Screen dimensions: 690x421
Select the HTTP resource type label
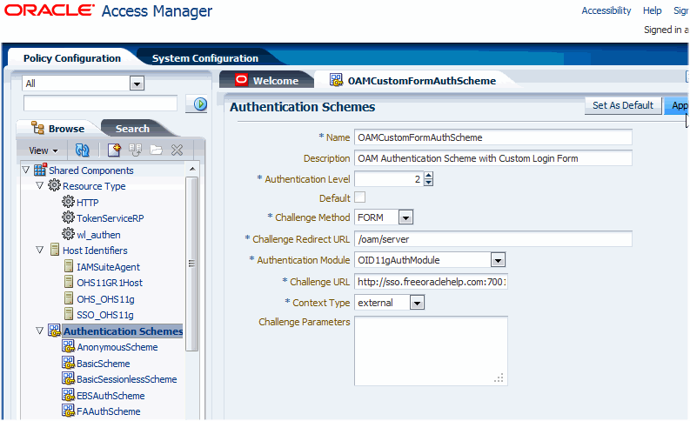pos(88,203)
